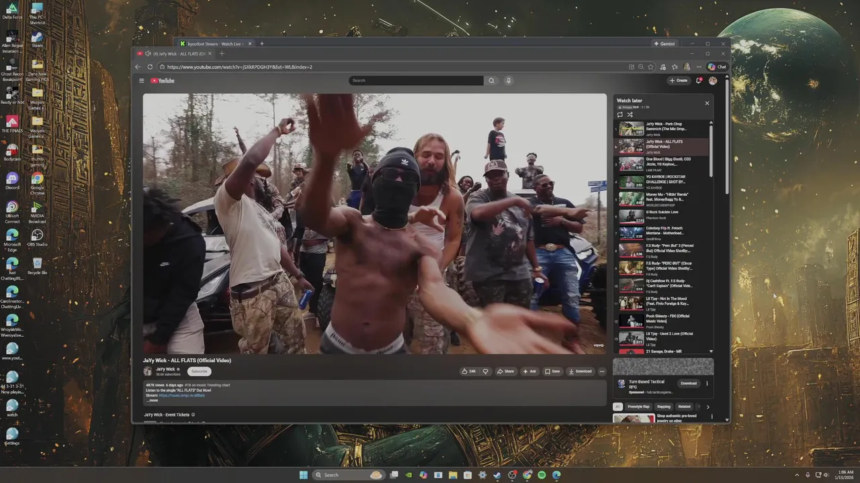Play Money Mu - Hittin Remix playlist item
This screenshot has width=860, height=483.
click(x=662, y=199)
